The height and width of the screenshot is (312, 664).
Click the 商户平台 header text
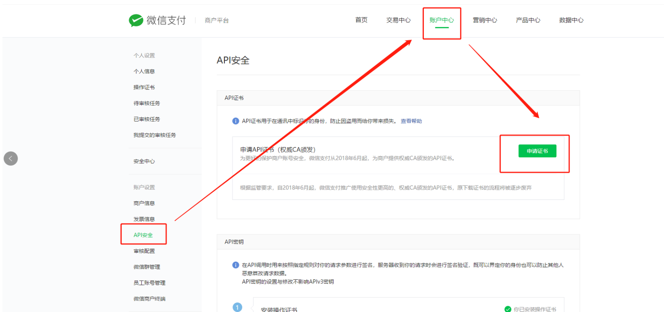[x=217, y=21]
